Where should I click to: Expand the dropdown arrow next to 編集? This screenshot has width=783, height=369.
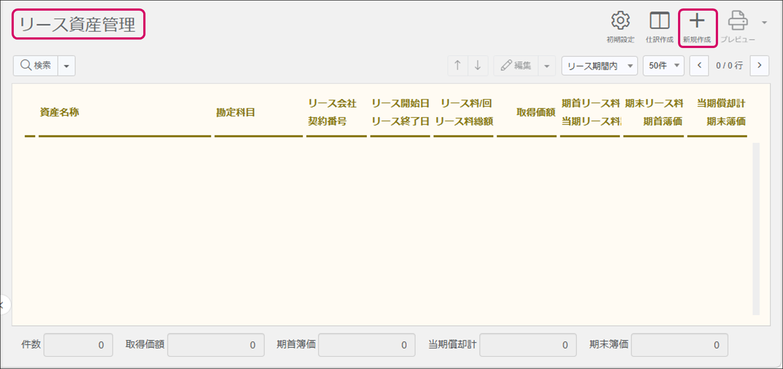[x=547, y=66]
